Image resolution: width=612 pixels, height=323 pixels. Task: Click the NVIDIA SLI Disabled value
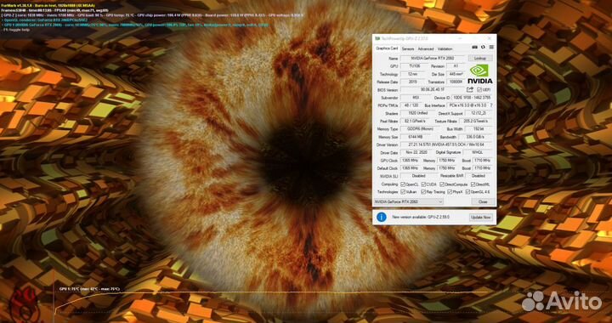pos(418,176)
